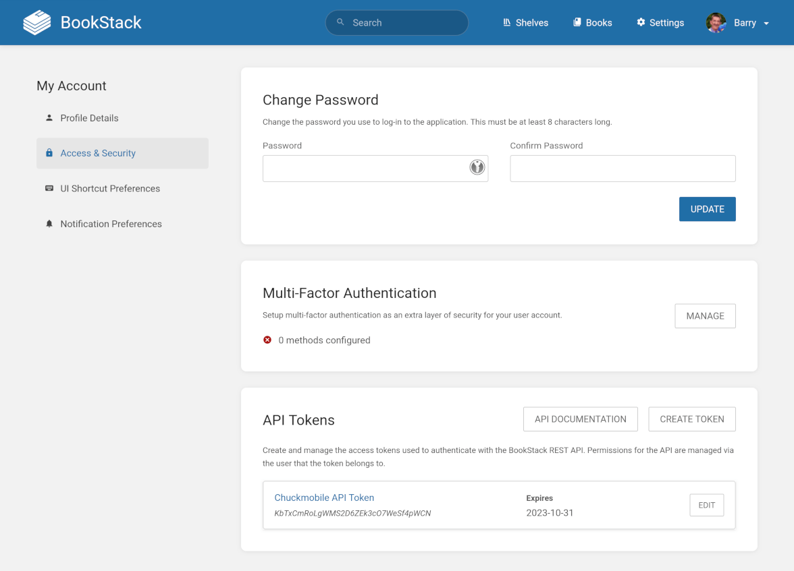The width and height of the screenshot is (794, 571).
Task: Open Notification Preferences
Action: click(x=123, y=224)
